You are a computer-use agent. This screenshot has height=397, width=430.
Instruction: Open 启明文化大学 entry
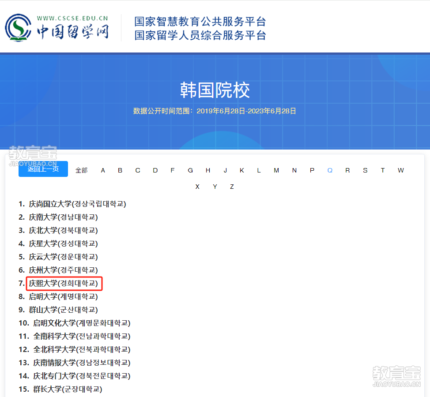pyautogui.click(x=82, y=323)
